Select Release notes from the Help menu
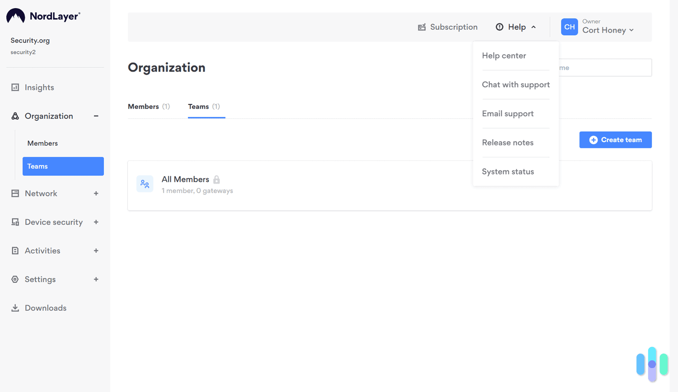The height and width of the screenshot is (392, 678). click(508, 142)
